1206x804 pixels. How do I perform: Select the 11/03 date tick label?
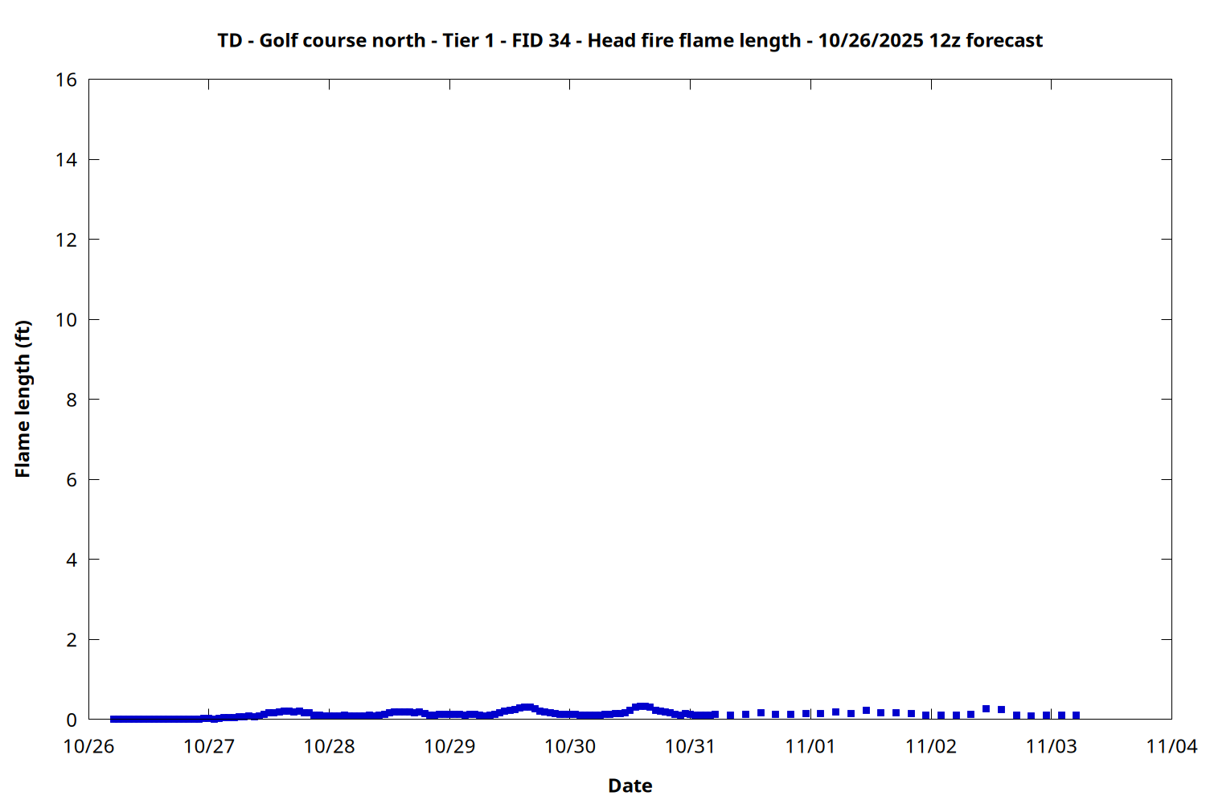[1051, 747]
